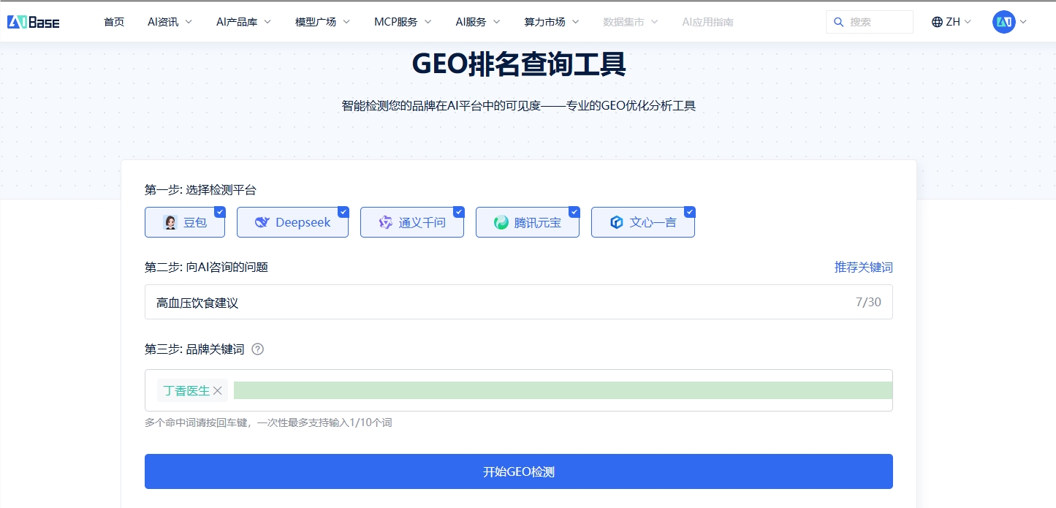Select the Deepseek platform label
This screenshot has height=508, width=1056.
pos(303,222)
